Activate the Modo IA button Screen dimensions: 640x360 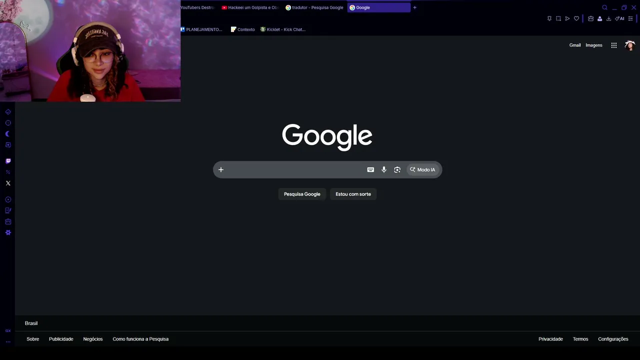point(423,169)
